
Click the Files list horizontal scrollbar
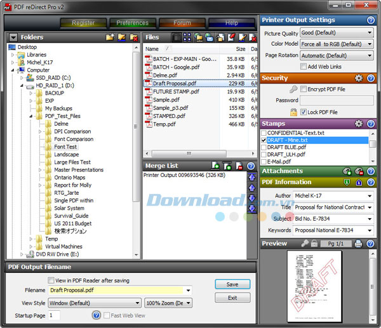tap(189, 154)
